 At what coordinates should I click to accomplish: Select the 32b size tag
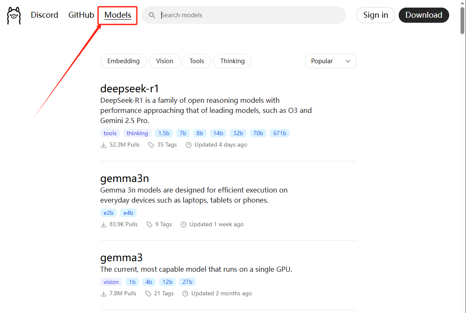238,133
